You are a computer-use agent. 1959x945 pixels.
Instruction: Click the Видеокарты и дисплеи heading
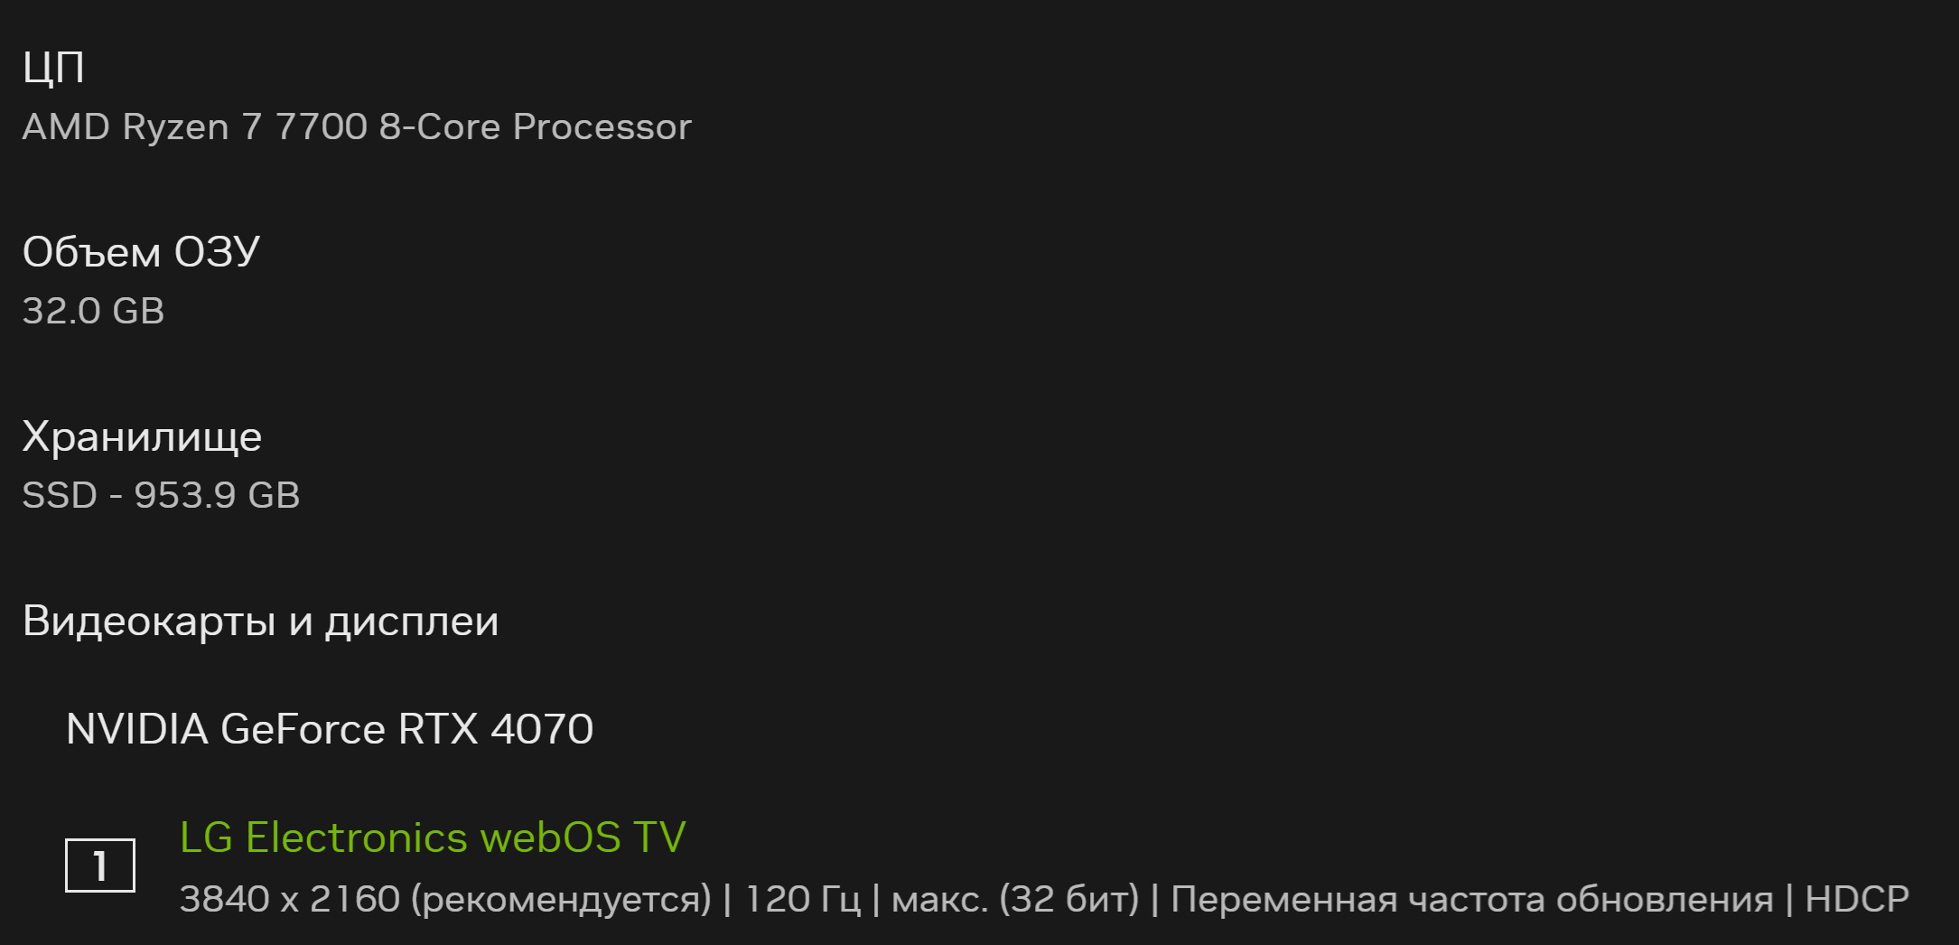pyautogui.click(x=260, y=622)
